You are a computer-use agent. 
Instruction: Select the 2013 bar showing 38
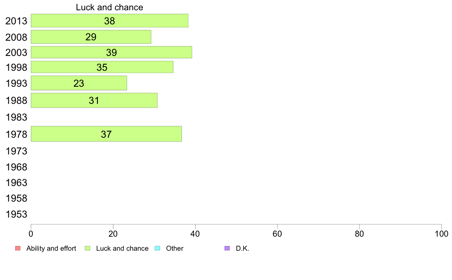[x=110, y=21]
